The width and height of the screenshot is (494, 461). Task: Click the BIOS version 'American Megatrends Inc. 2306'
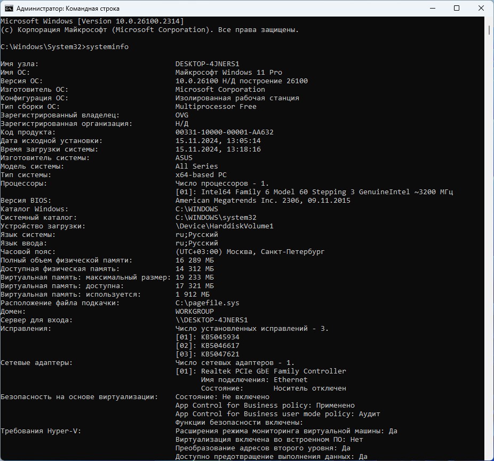(x=263, y=200)
